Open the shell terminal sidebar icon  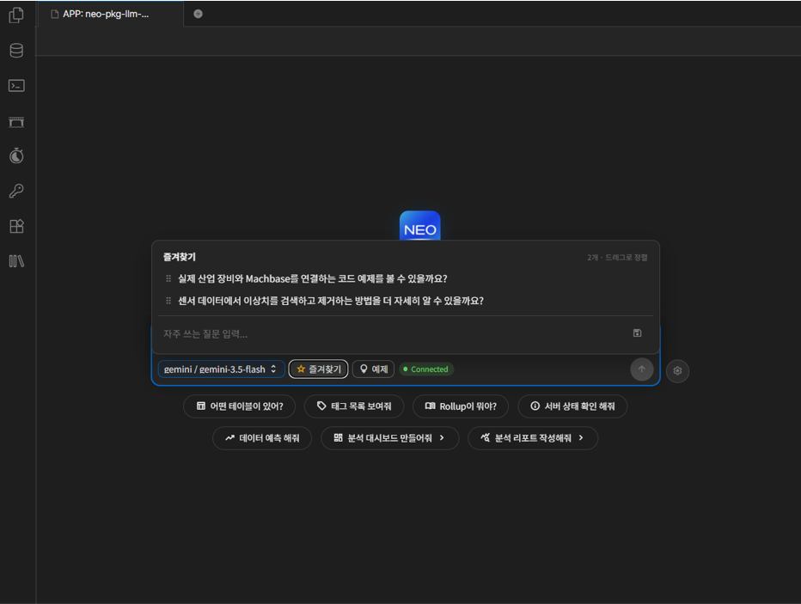coord(16,85)
